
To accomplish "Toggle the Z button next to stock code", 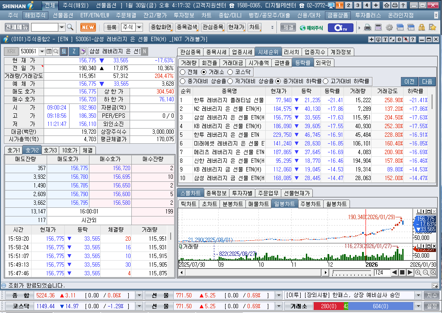I will (x=74, y=51).
